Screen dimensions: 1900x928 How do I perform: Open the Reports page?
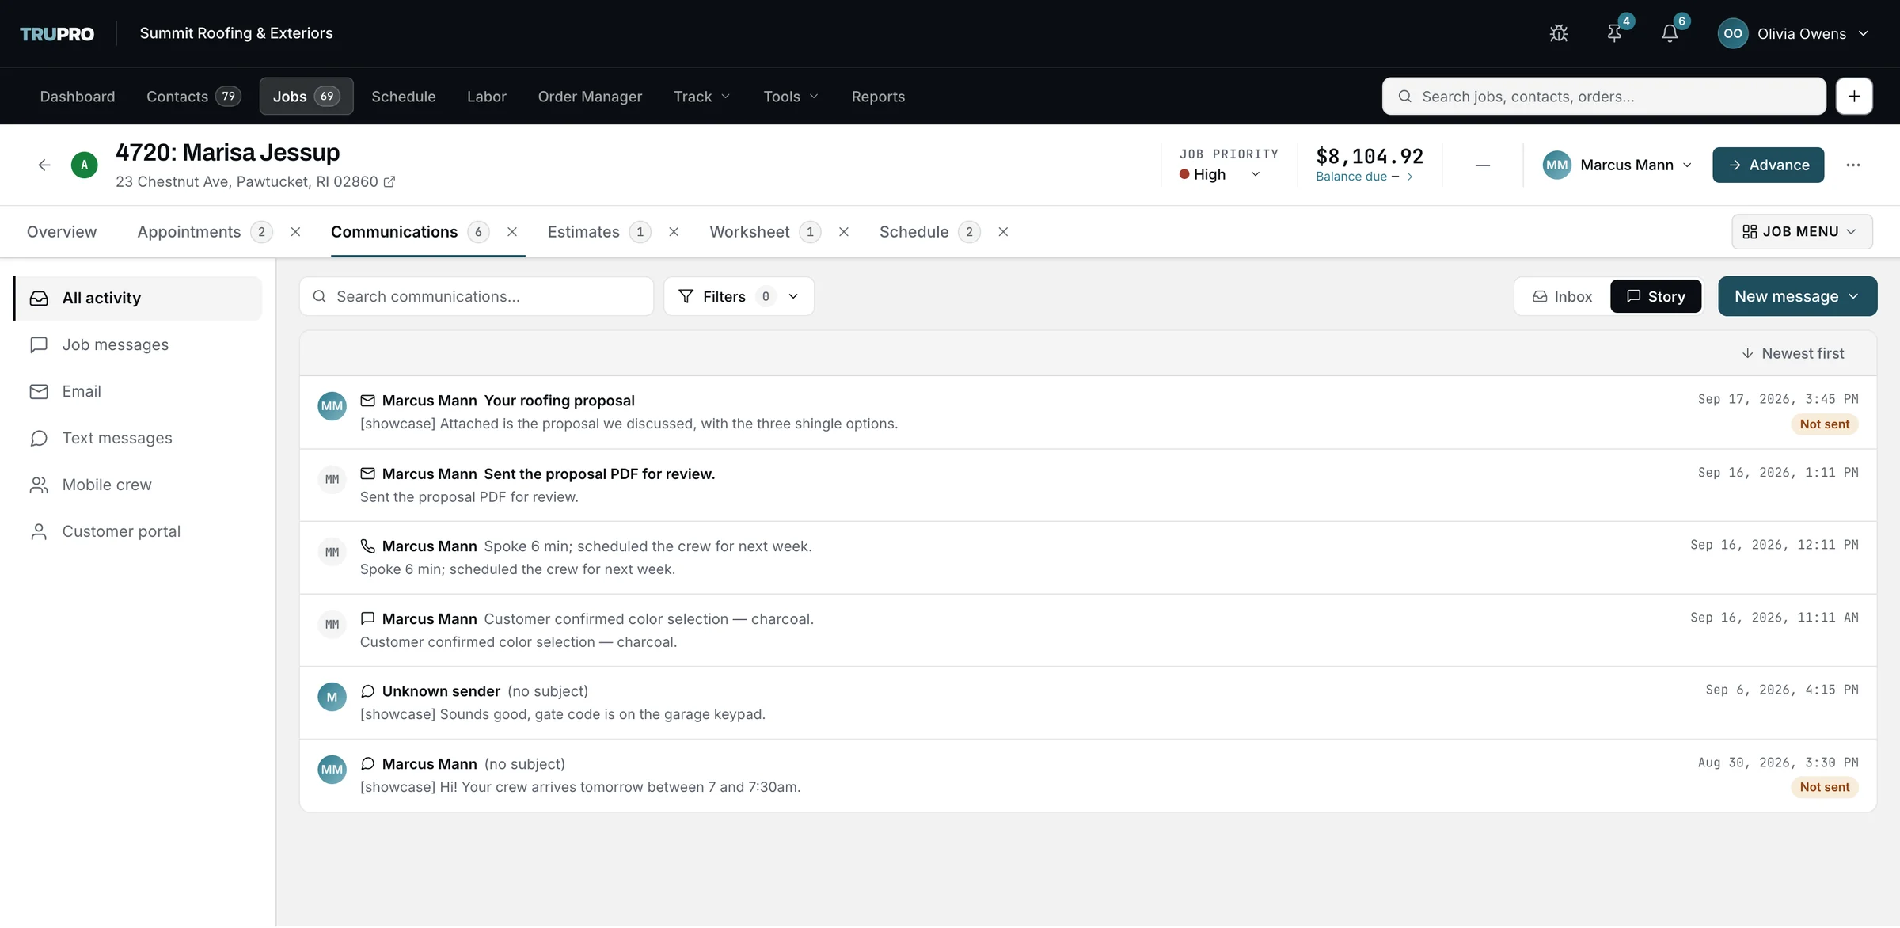pos(878,97)
